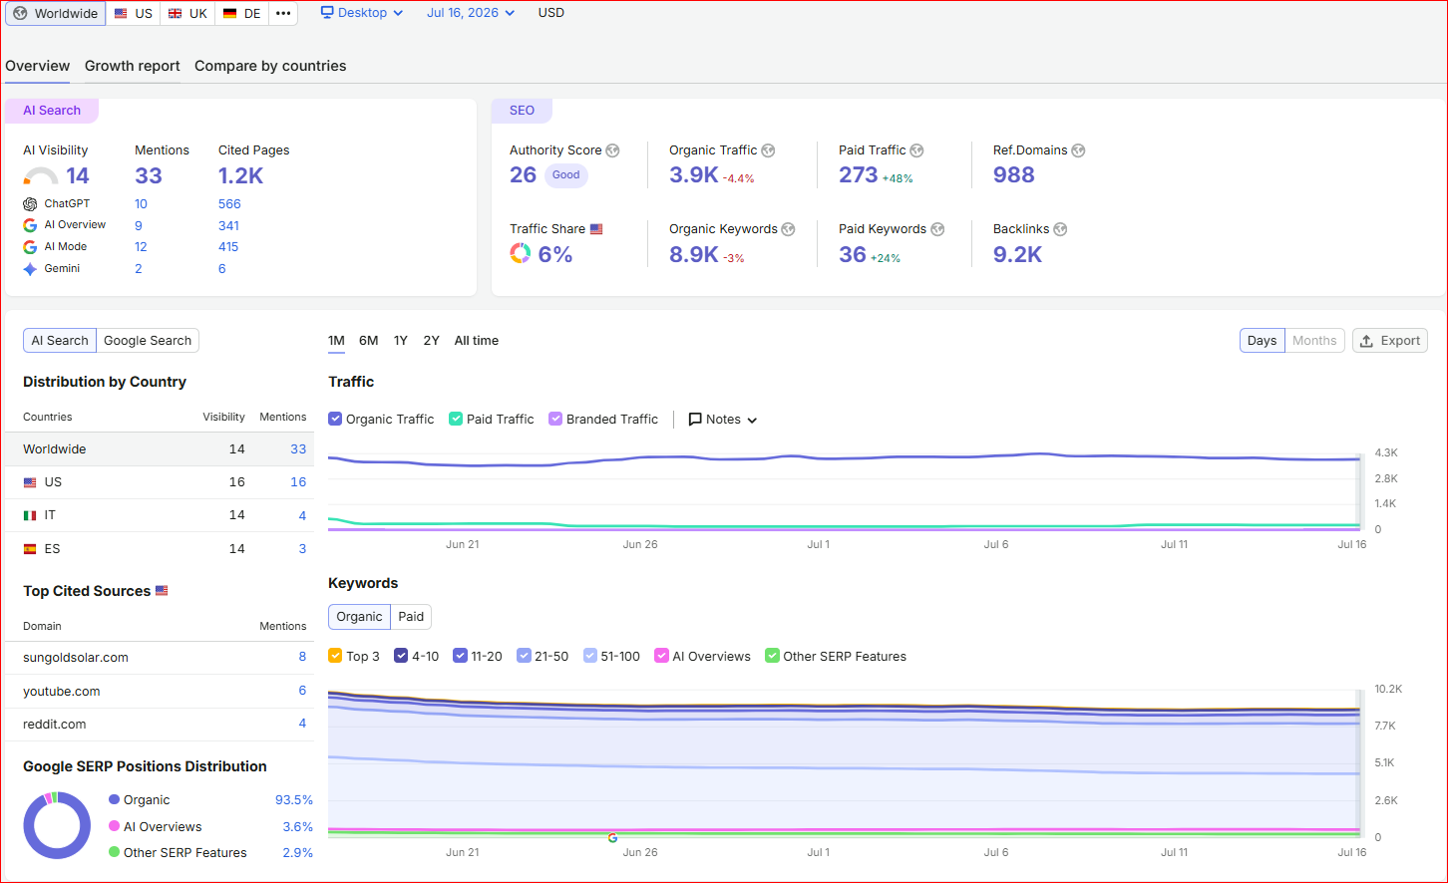Toggle Other SERP Features checkbox
Image resolution: width=1448 pixels, height=883 pixels.
[x=772, y=656]
